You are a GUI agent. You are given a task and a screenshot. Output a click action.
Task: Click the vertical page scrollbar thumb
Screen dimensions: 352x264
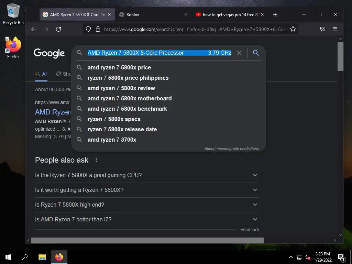point(341,56)
